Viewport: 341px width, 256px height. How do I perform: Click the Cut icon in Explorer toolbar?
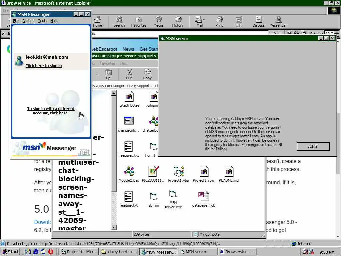tap(129, 74)
